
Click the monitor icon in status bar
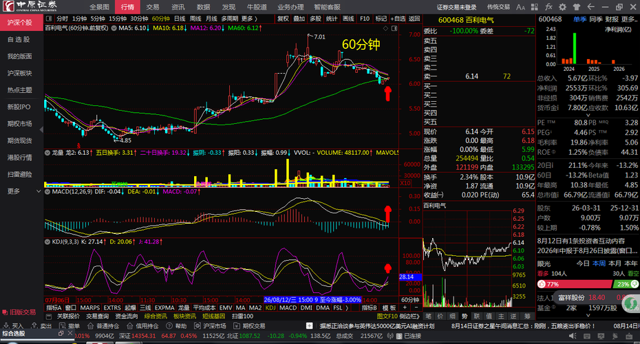pyautogui.click(x=601, y=336)
